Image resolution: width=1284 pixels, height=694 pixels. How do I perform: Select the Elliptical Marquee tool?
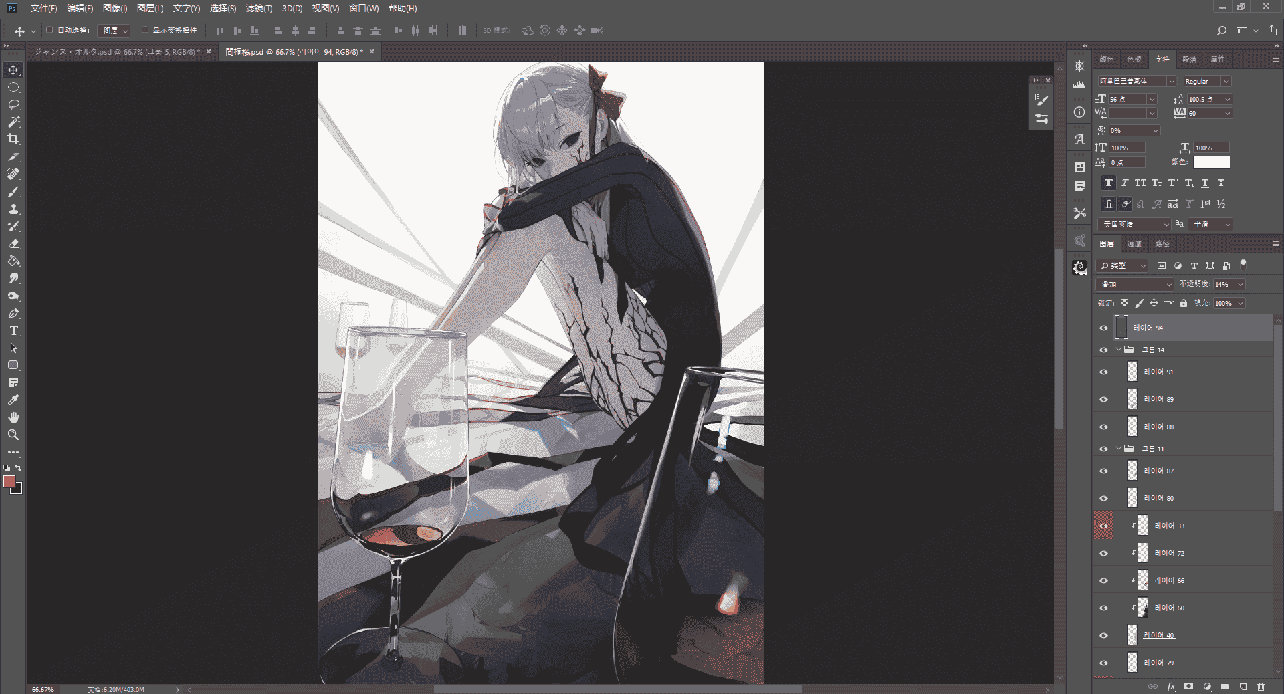click(x=13, y=88)
